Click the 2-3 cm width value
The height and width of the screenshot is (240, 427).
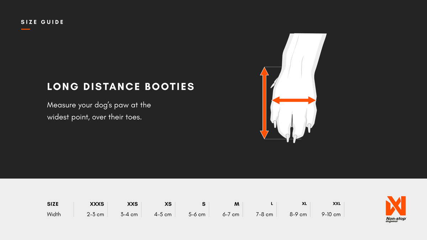tap(95, 214)
